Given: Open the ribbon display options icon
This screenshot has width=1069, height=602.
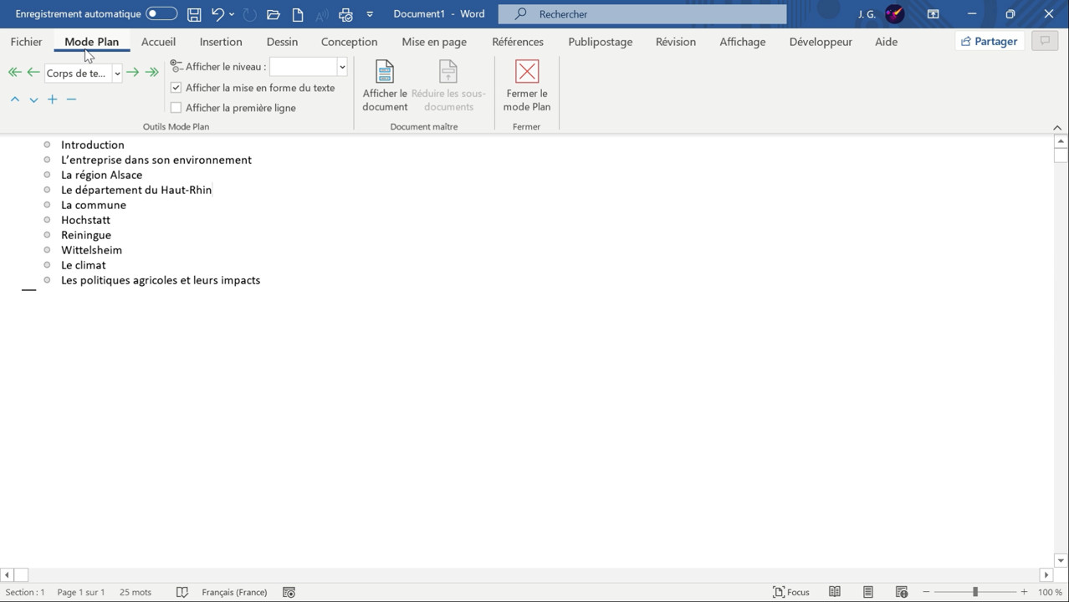Looking at the screenshot, I should (933, 14).
